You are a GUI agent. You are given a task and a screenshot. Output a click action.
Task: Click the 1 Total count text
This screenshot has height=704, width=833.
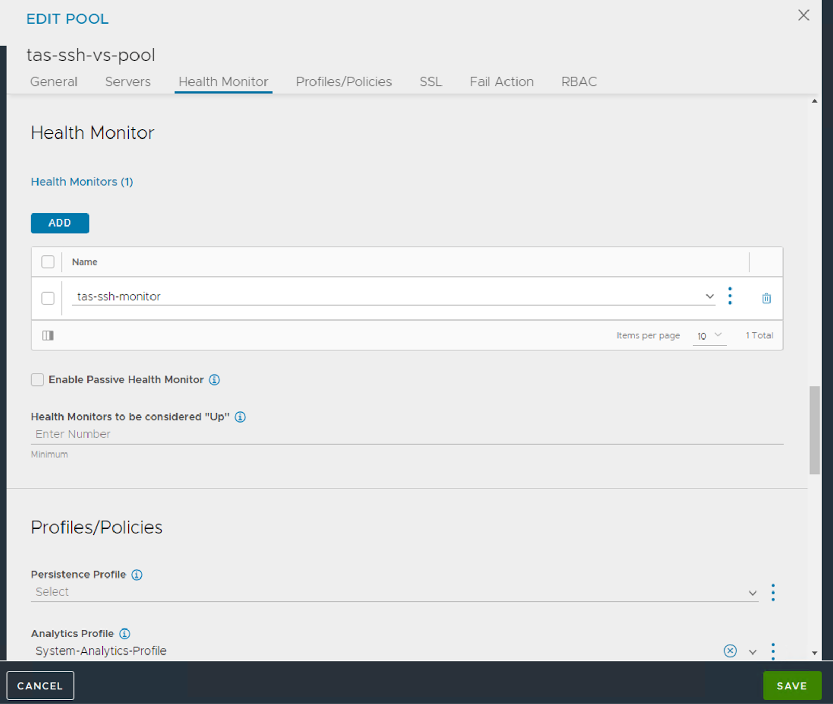(759, 336)
